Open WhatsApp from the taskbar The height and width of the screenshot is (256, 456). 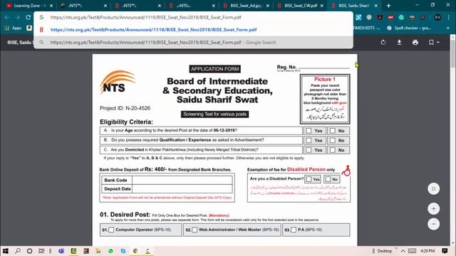pos(110,251)
